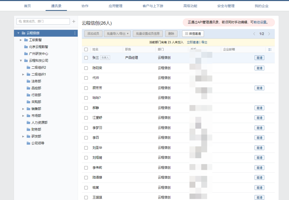The width and height of the screenshot is (289, 200).
Task: Click the 北京云程数智 folder icon
Action: click(x=26, y=47)
